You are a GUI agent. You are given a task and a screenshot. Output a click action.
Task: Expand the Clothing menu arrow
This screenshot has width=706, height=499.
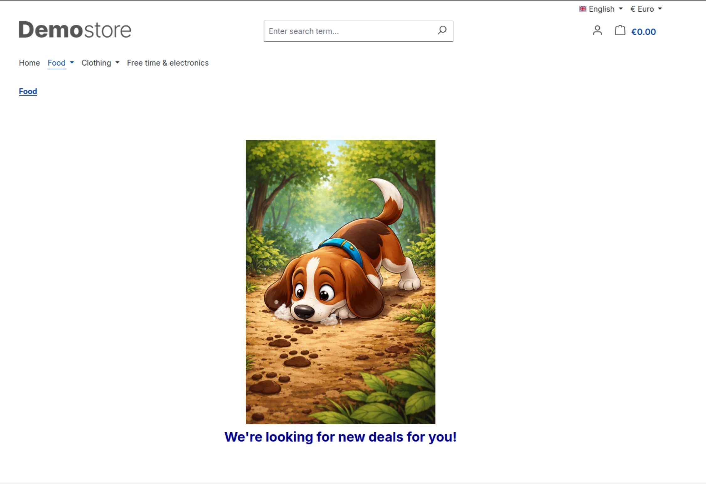pos(117,63)
